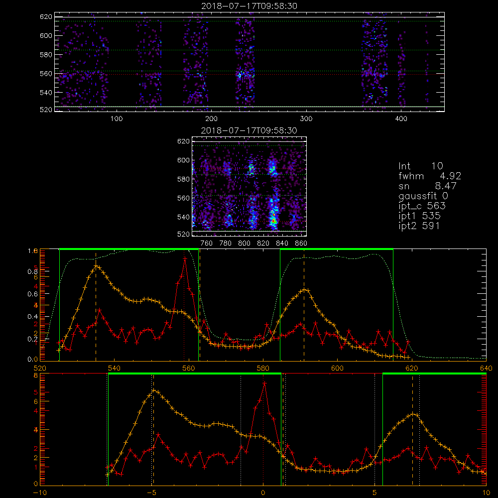Image resolution: width=498 pixels, height=498 pixels.
Task: Click x-axis label 800 on middle panel
Action: (x=244, y=244)
